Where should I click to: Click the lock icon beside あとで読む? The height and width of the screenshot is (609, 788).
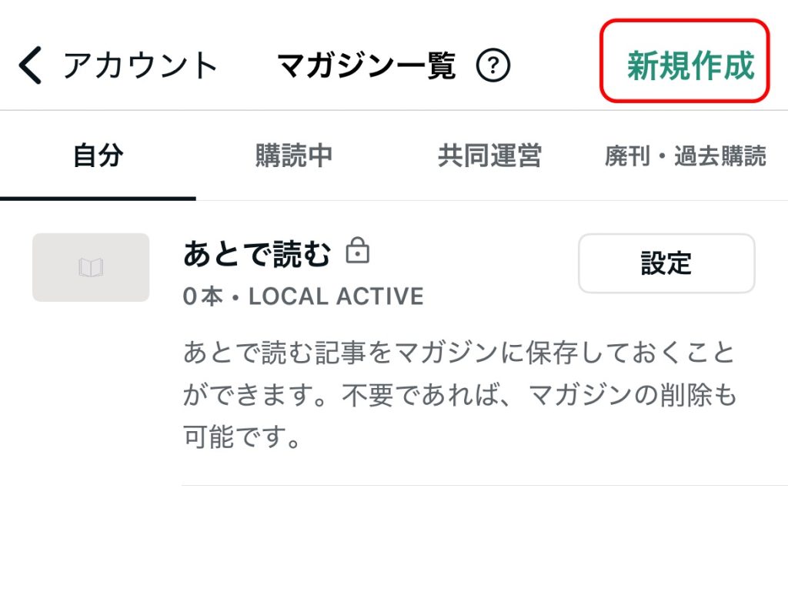[358, 250]
